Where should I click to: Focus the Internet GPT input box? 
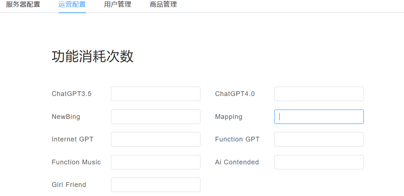tap(156, 139)
